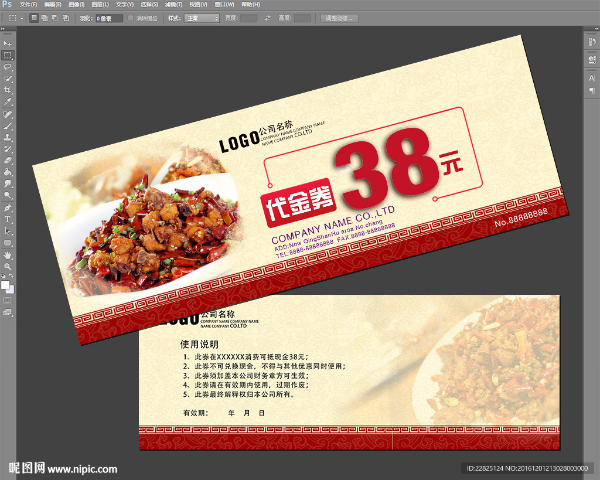The image size is (600, 480).
Task: Click the 高度 height input field
Action: pyautogui.click(x=302, y=18)
